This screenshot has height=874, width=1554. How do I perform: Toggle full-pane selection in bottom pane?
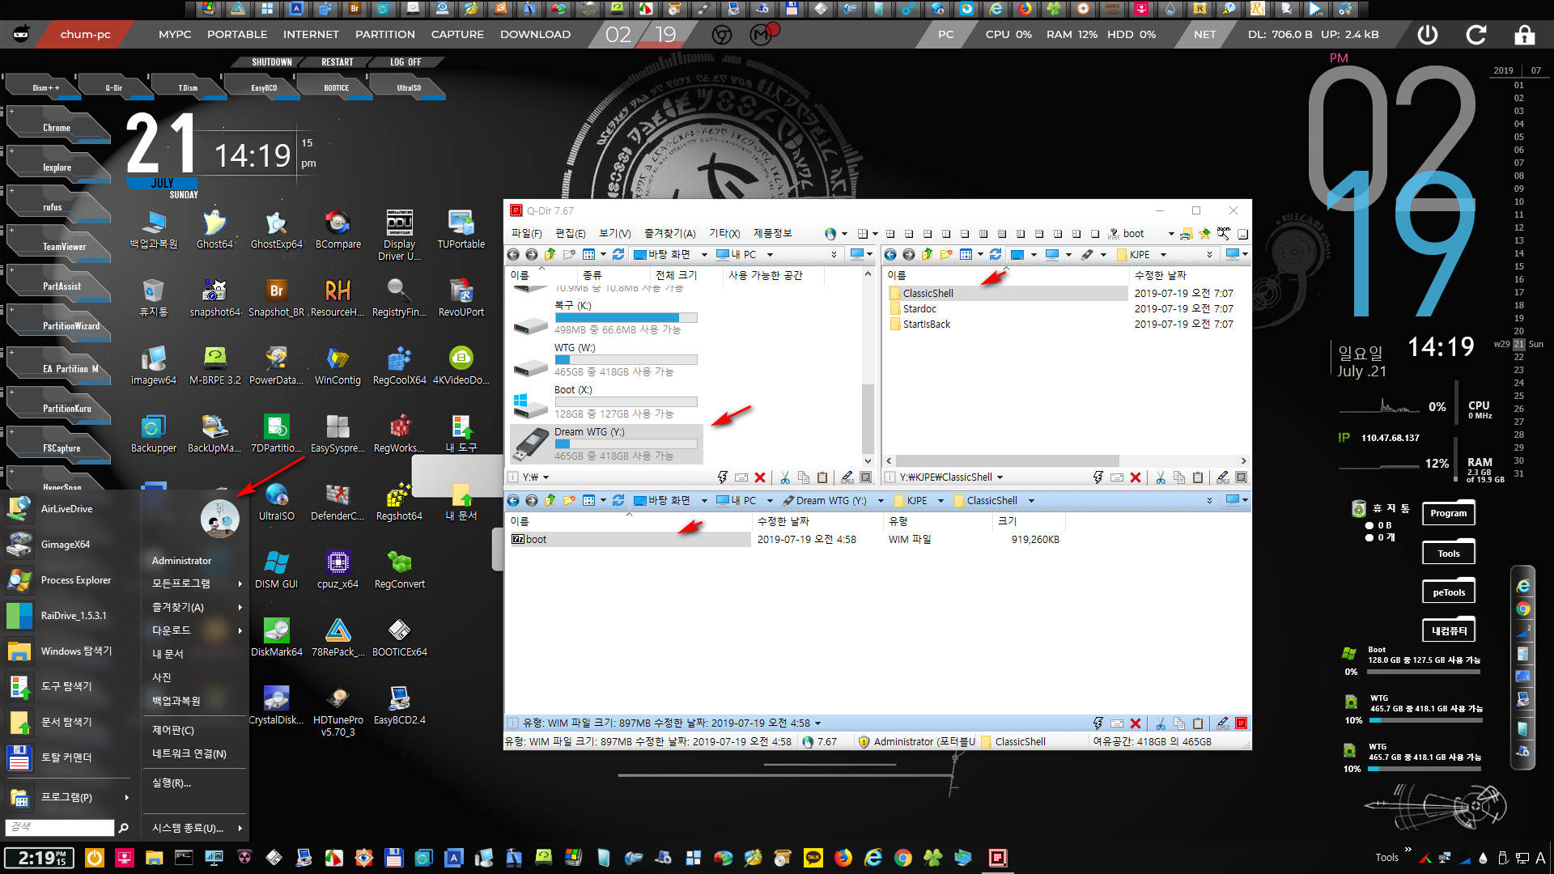[x=1241, y=723]
